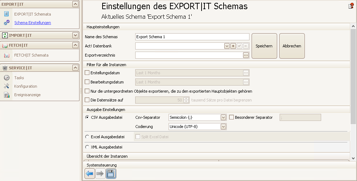Click the SERVICE|IT header icon
Viewport: 357px width, 181px height.
[x=5, y=68]
